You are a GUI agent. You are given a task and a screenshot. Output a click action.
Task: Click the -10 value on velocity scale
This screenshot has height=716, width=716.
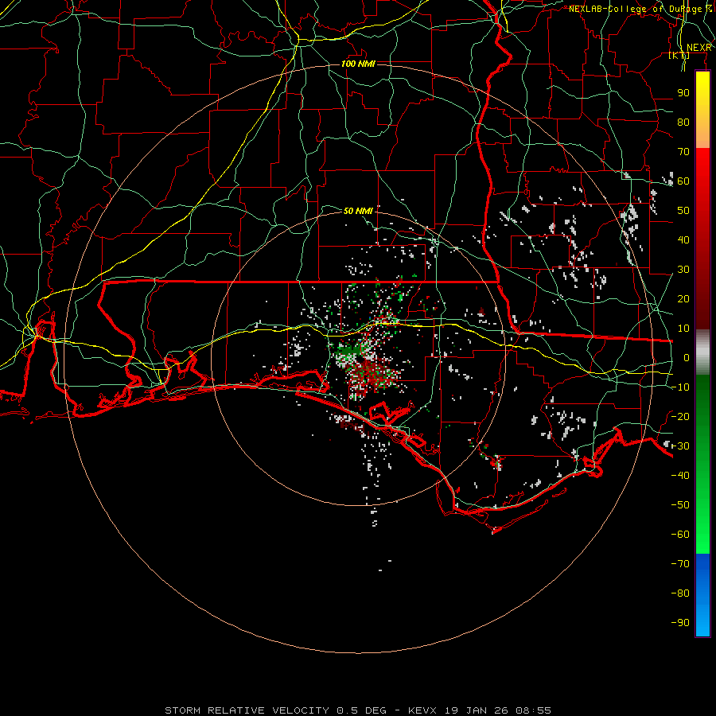point(680,387)
